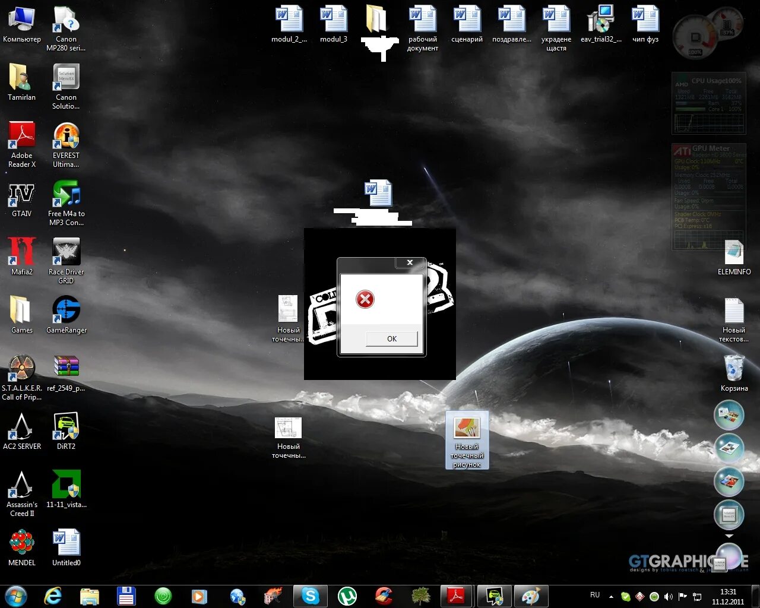Switch to Skype on the taskbar
Screen dimensions: 760x608
(x=310, y=596)
